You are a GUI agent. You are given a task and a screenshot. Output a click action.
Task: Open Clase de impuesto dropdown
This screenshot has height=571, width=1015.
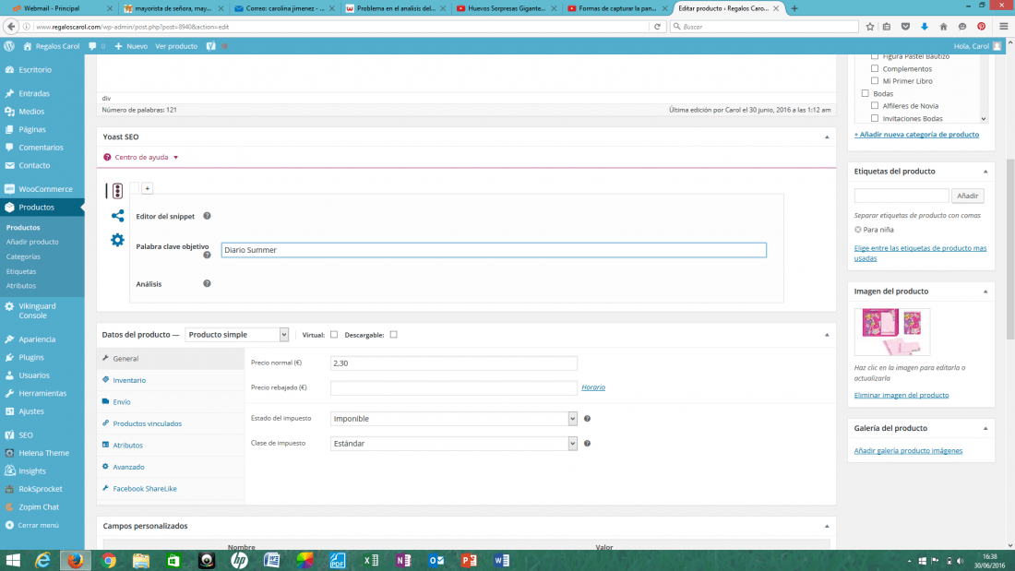[x=453, y=444]
